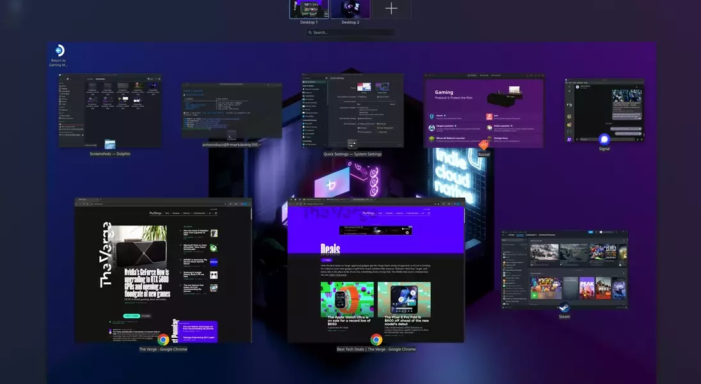Click the orange Bazaar app icon

point(483,145)
